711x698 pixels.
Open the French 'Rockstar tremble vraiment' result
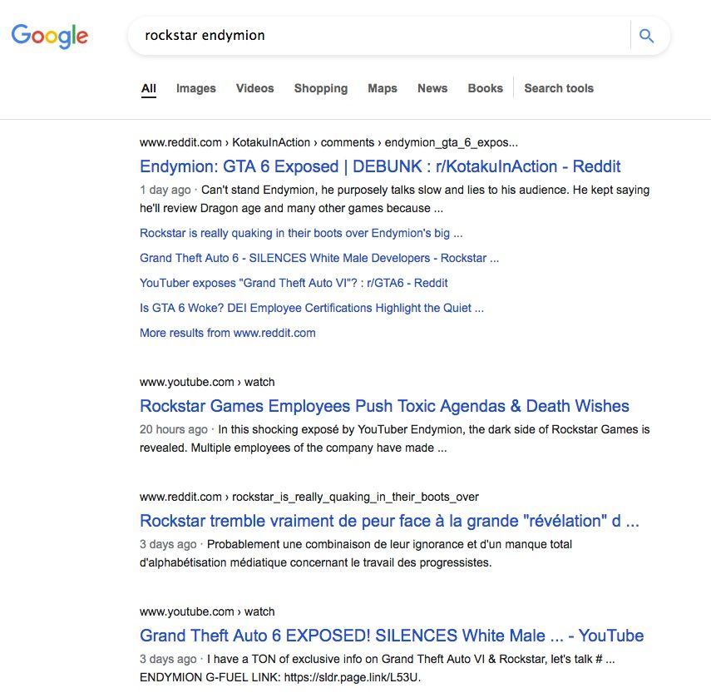point(389,521)
